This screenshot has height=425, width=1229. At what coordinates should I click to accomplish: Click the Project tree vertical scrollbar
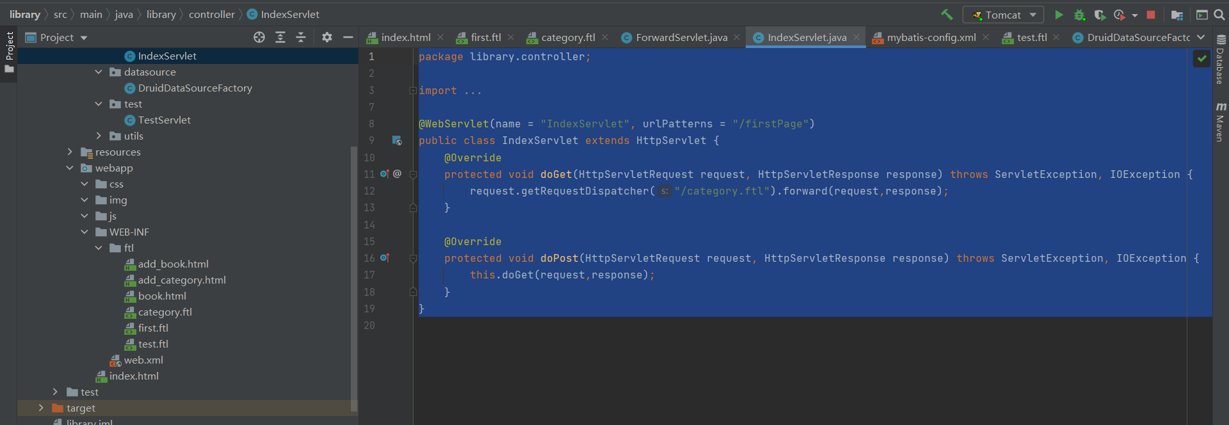coord(354,278)
